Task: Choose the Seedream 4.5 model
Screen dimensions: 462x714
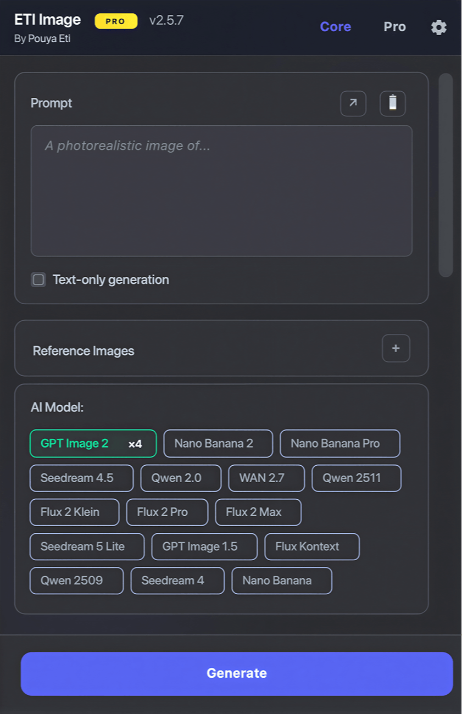Action: 81,478
